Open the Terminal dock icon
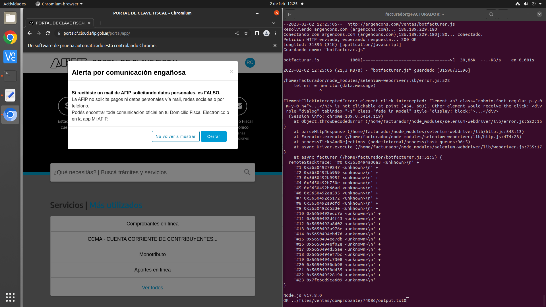This screenshot has width=546, height=307. (x=10, y=76)
